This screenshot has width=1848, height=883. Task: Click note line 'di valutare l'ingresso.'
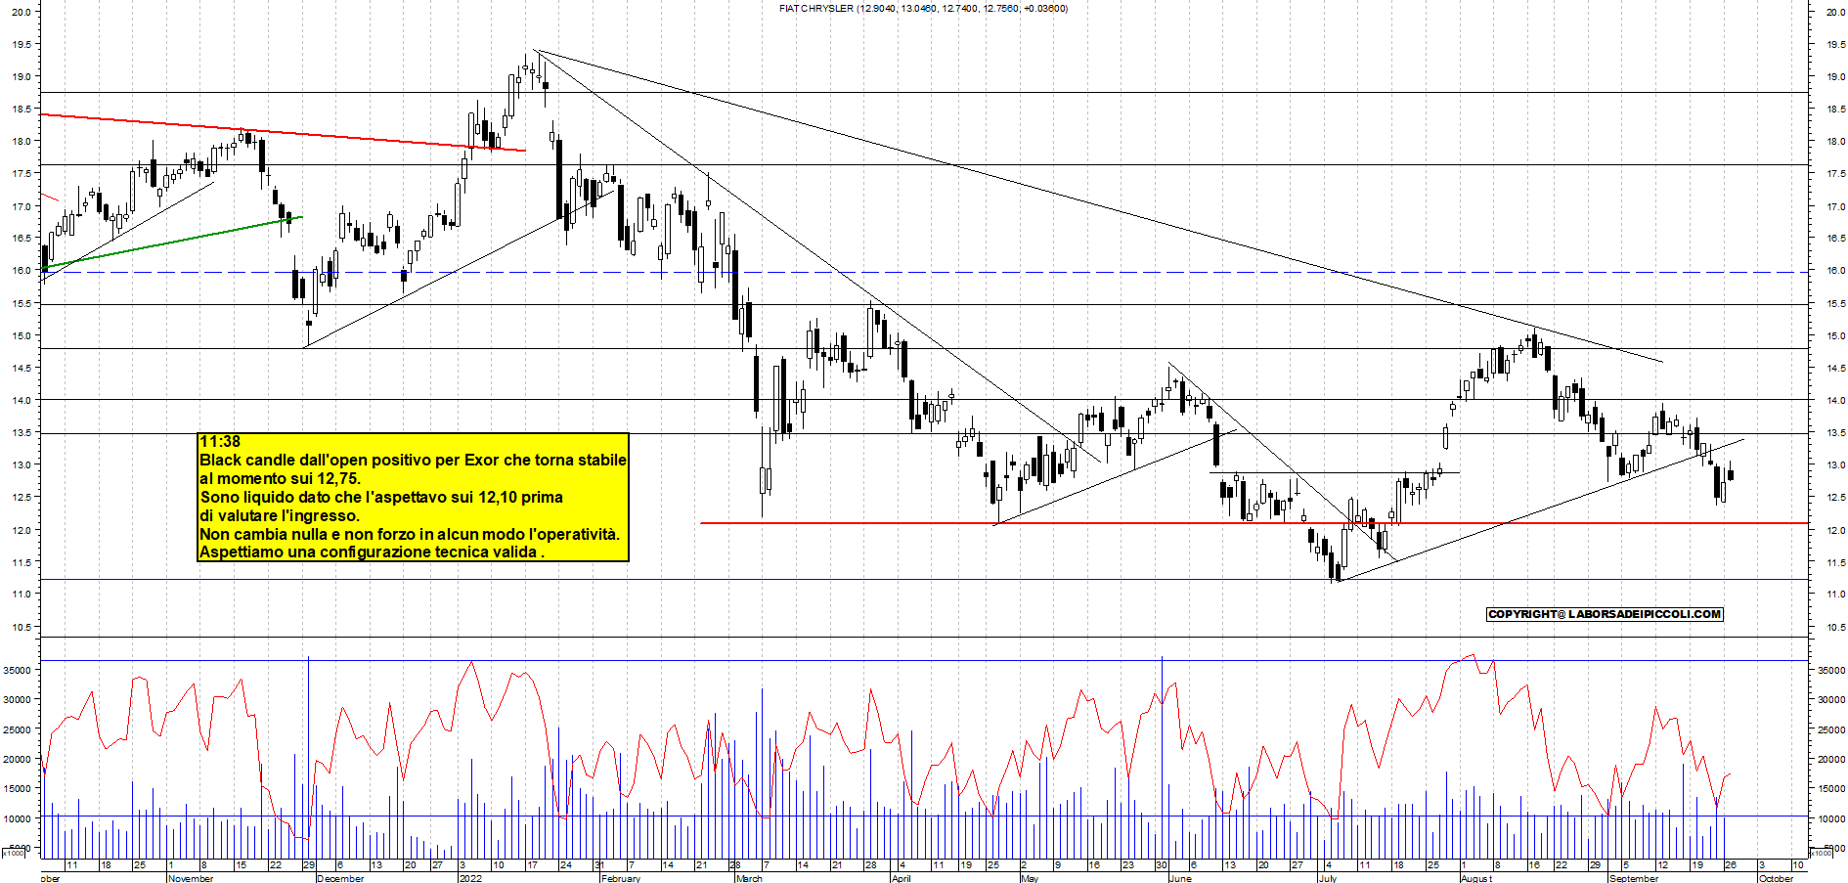coord(280,515)
